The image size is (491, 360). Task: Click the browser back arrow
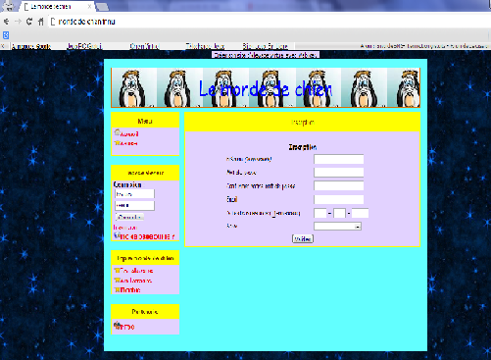tap(6, 22)
